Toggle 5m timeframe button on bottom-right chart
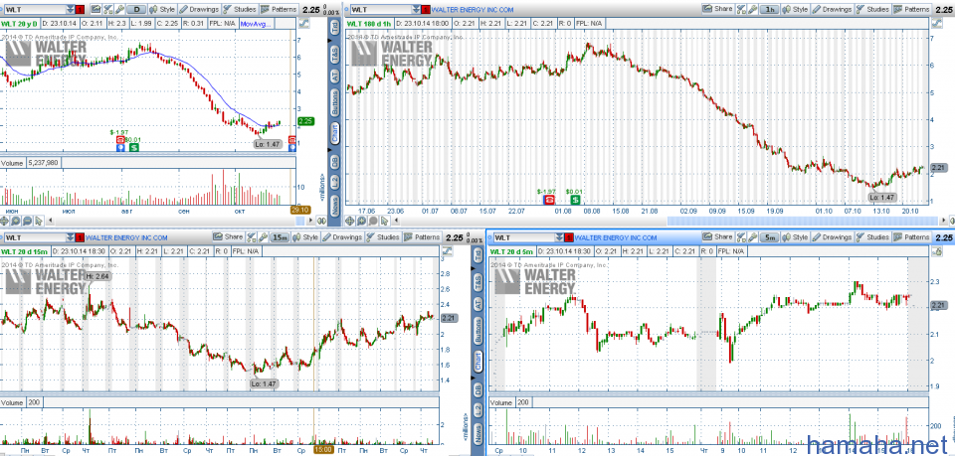The image size is (955, 456). tap(770, 237)
